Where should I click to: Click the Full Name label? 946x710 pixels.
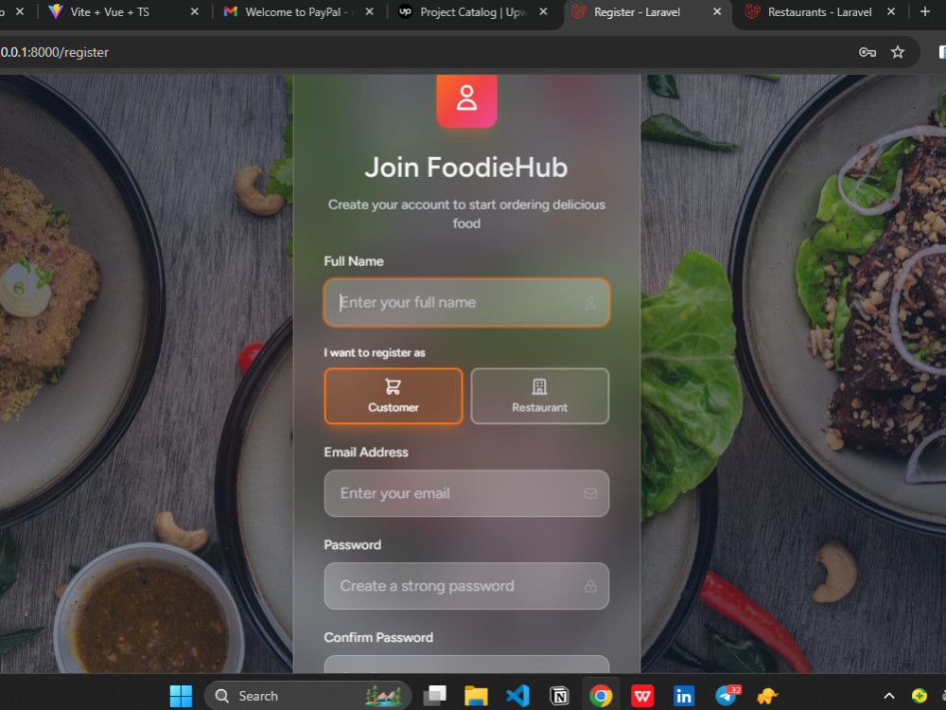click(354, 261)
